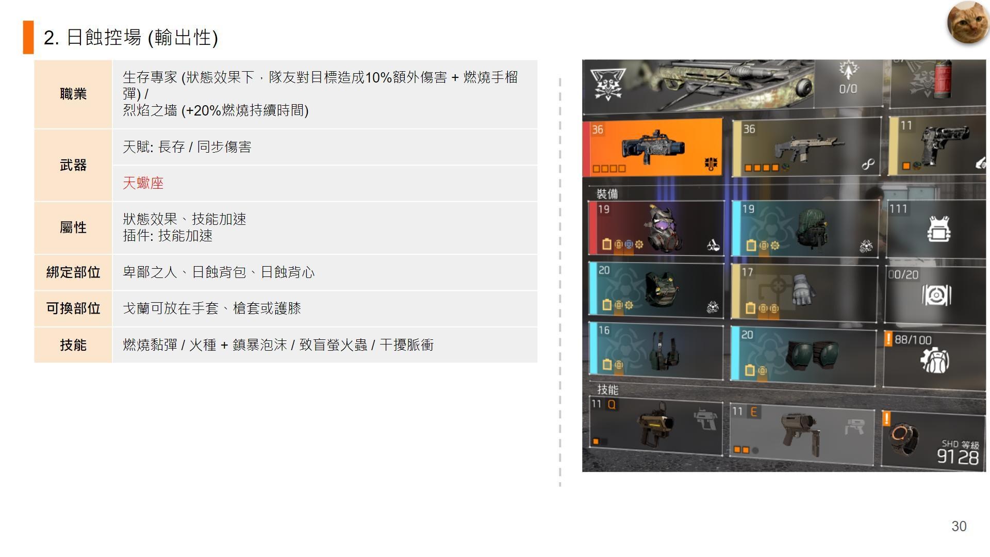Click the text 卑鄙之人、日蝕背包、日蝕背心
This screenshot has height=557, width=990.
219,272
